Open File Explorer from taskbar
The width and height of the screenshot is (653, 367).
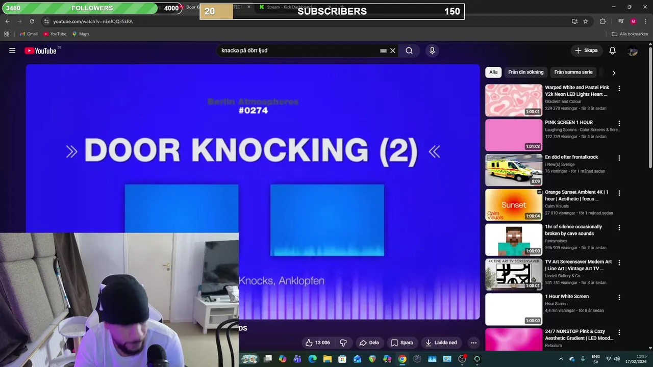pyautogui.click(x=328, y=359)
